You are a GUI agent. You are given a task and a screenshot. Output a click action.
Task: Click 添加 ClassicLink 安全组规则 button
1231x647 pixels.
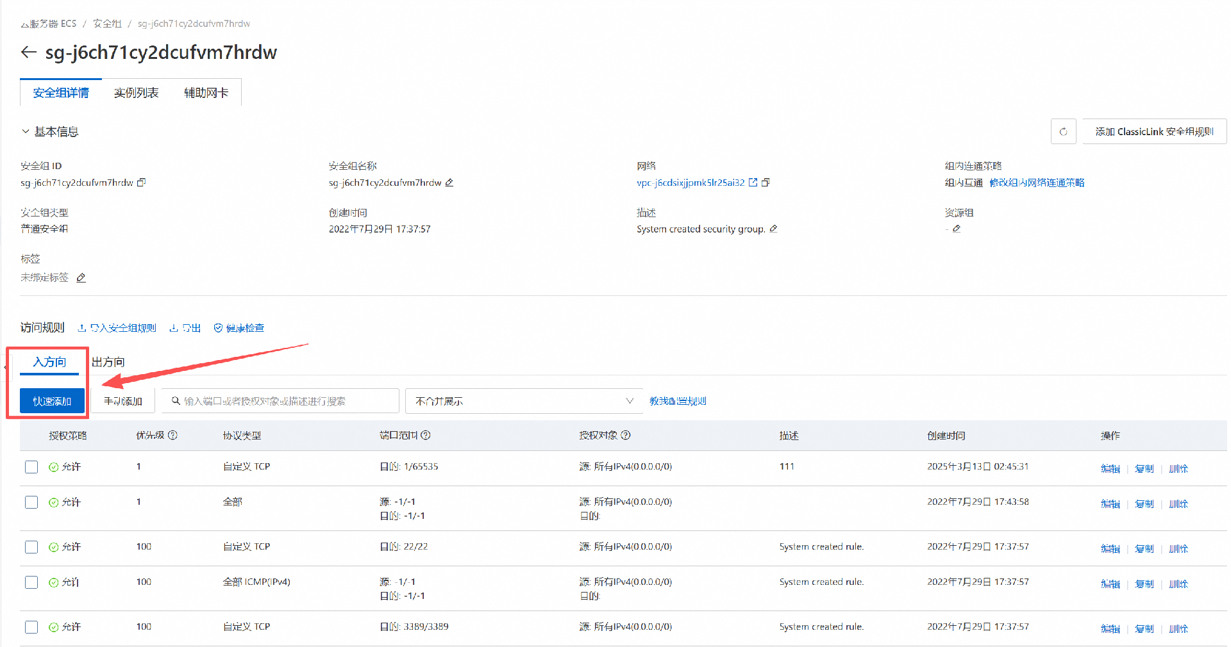click(1154, 131)
